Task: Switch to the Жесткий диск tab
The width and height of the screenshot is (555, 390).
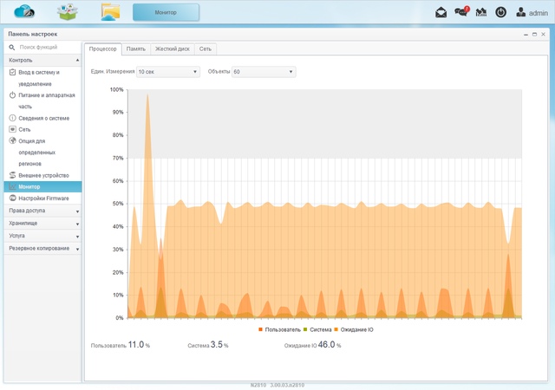Action: click(x=173, y=49)
